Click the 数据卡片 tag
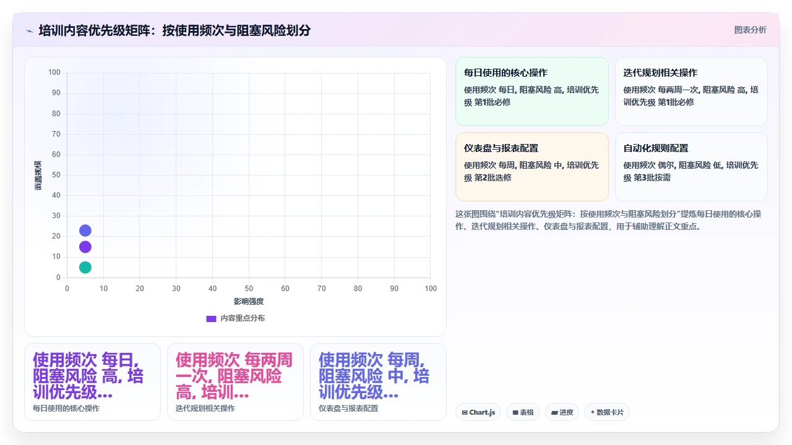This screenshot has width=792, height=445. tap(607, 412)
